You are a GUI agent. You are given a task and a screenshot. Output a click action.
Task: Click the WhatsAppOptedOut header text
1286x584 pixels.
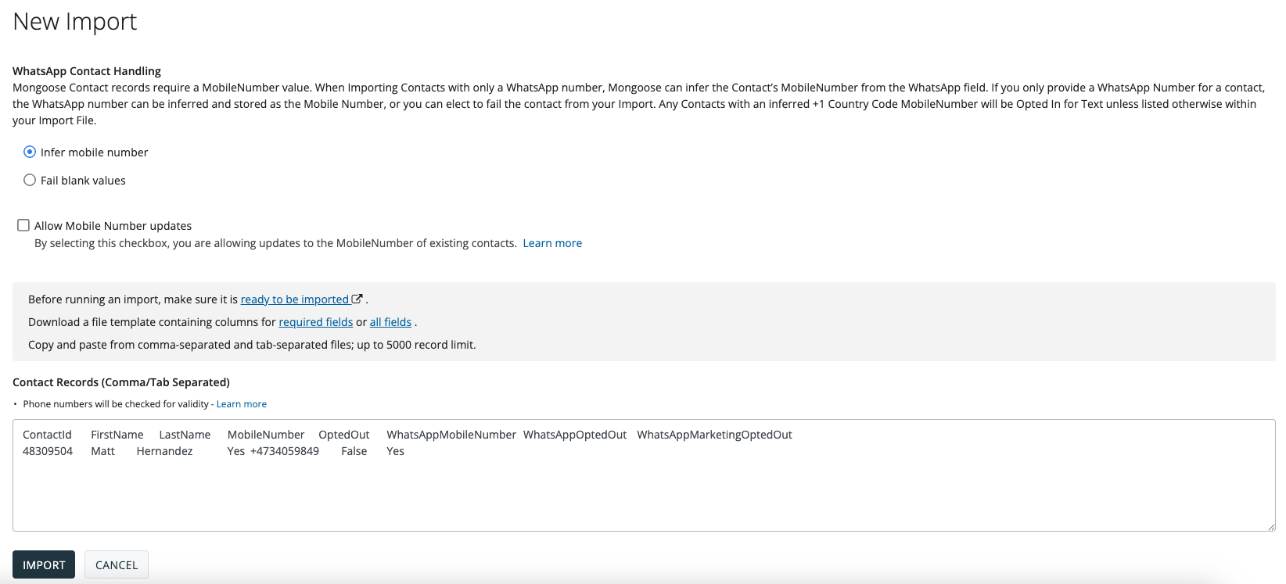point(575,435)
